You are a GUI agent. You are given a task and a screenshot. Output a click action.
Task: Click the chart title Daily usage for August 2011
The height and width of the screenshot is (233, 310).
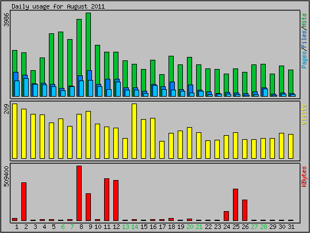coord(58,6)
